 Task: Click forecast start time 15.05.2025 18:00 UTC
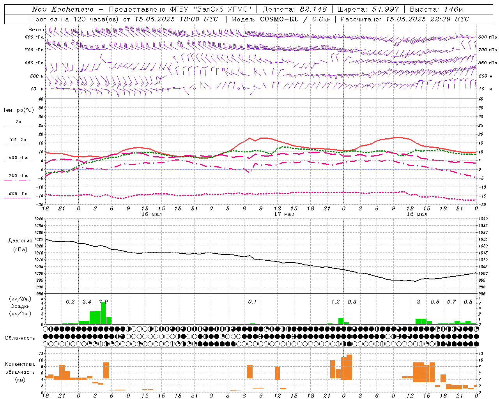(x=176, y=19)
